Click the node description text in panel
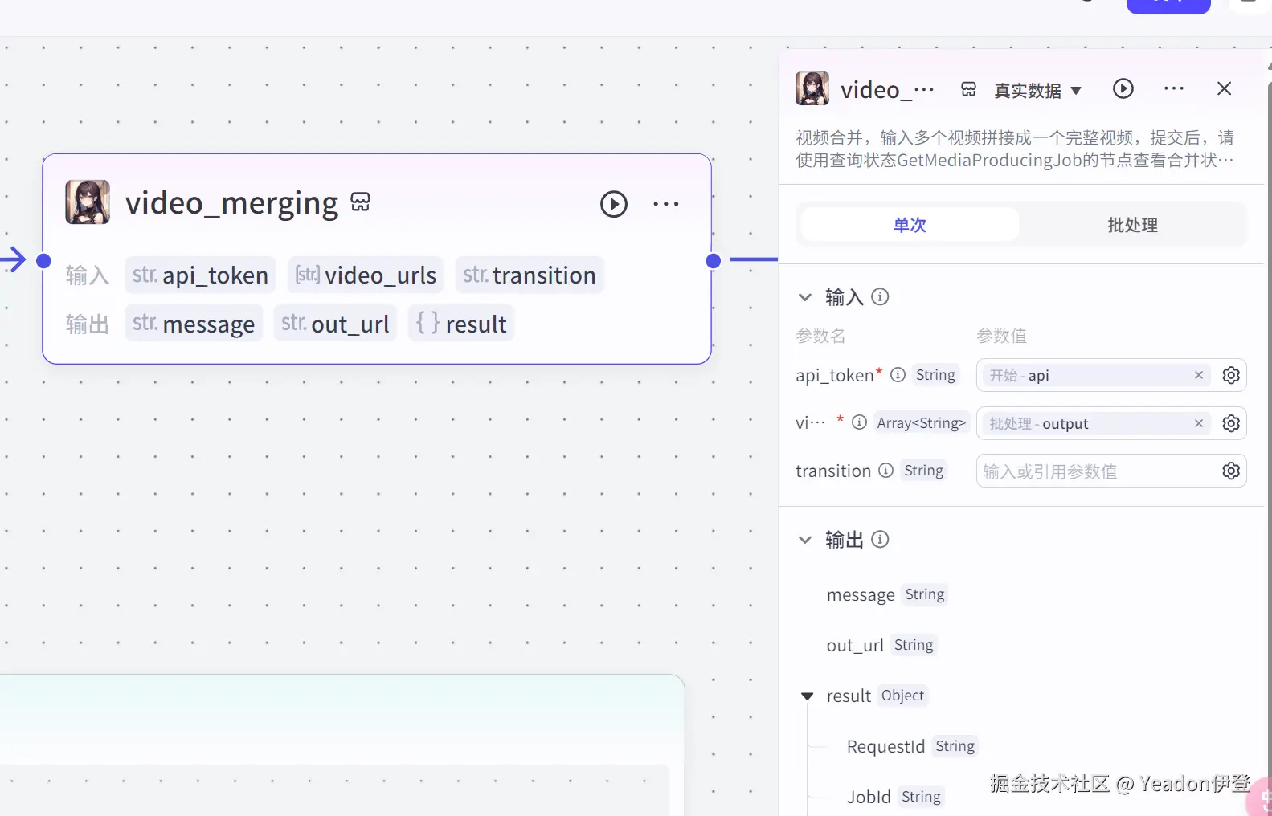This screenshot has height=816, width=1272. click(x=1015, y=149)
